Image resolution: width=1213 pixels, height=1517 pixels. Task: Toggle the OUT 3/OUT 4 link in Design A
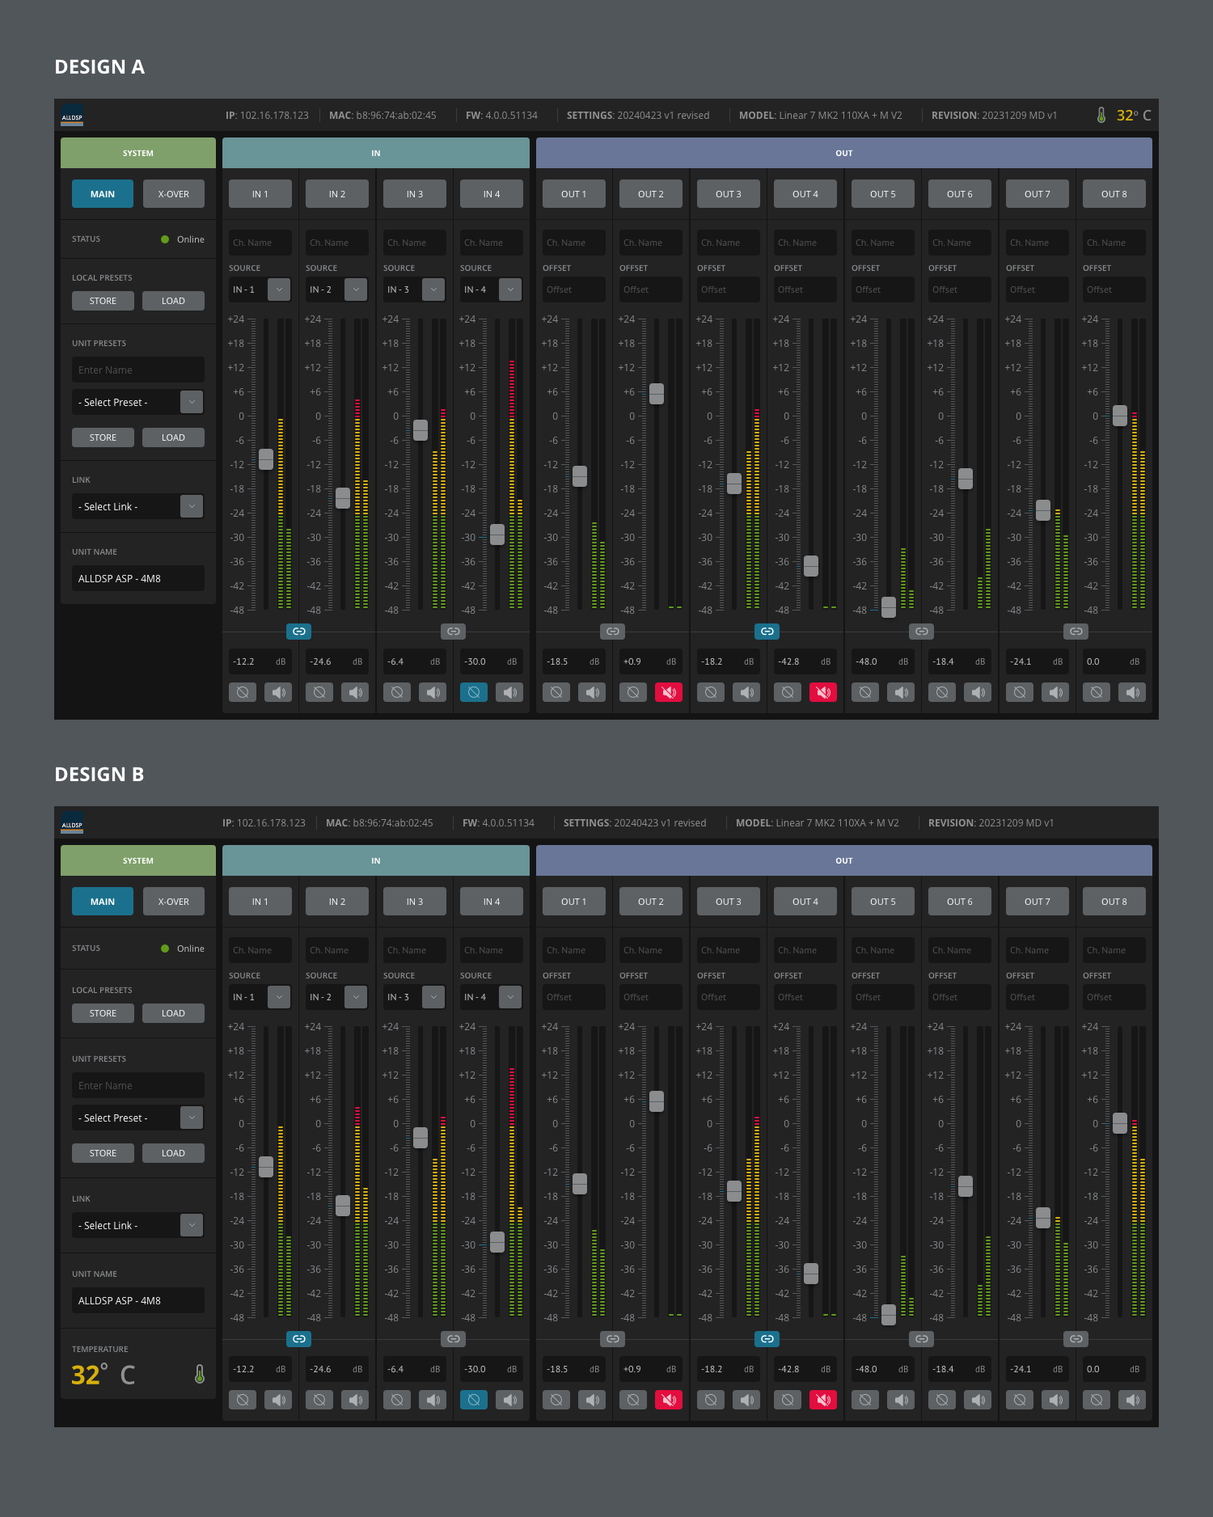[767, 632]
